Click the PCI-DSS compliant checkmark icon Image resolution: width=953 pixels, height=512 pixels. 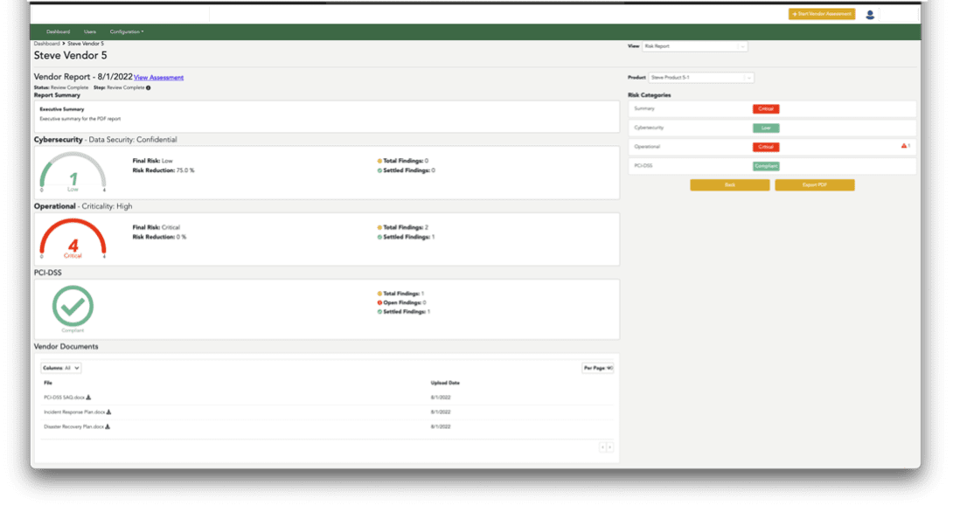73,306
